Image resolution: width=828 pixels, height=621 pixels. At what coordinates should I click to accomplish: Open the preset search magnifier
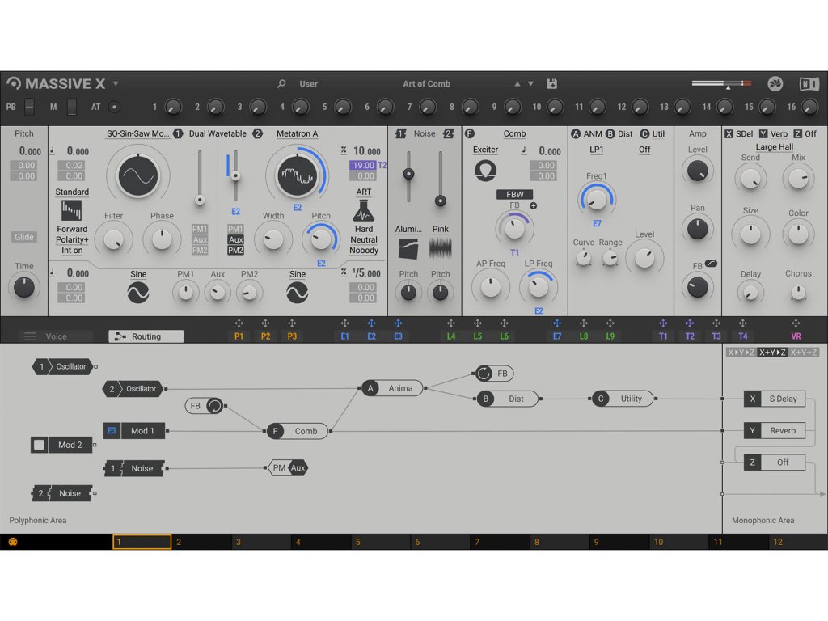pos(281,83)
